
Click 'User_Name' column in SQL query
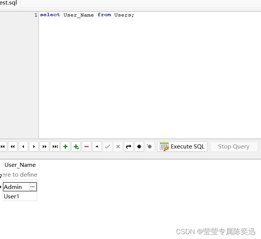[79, 15]
